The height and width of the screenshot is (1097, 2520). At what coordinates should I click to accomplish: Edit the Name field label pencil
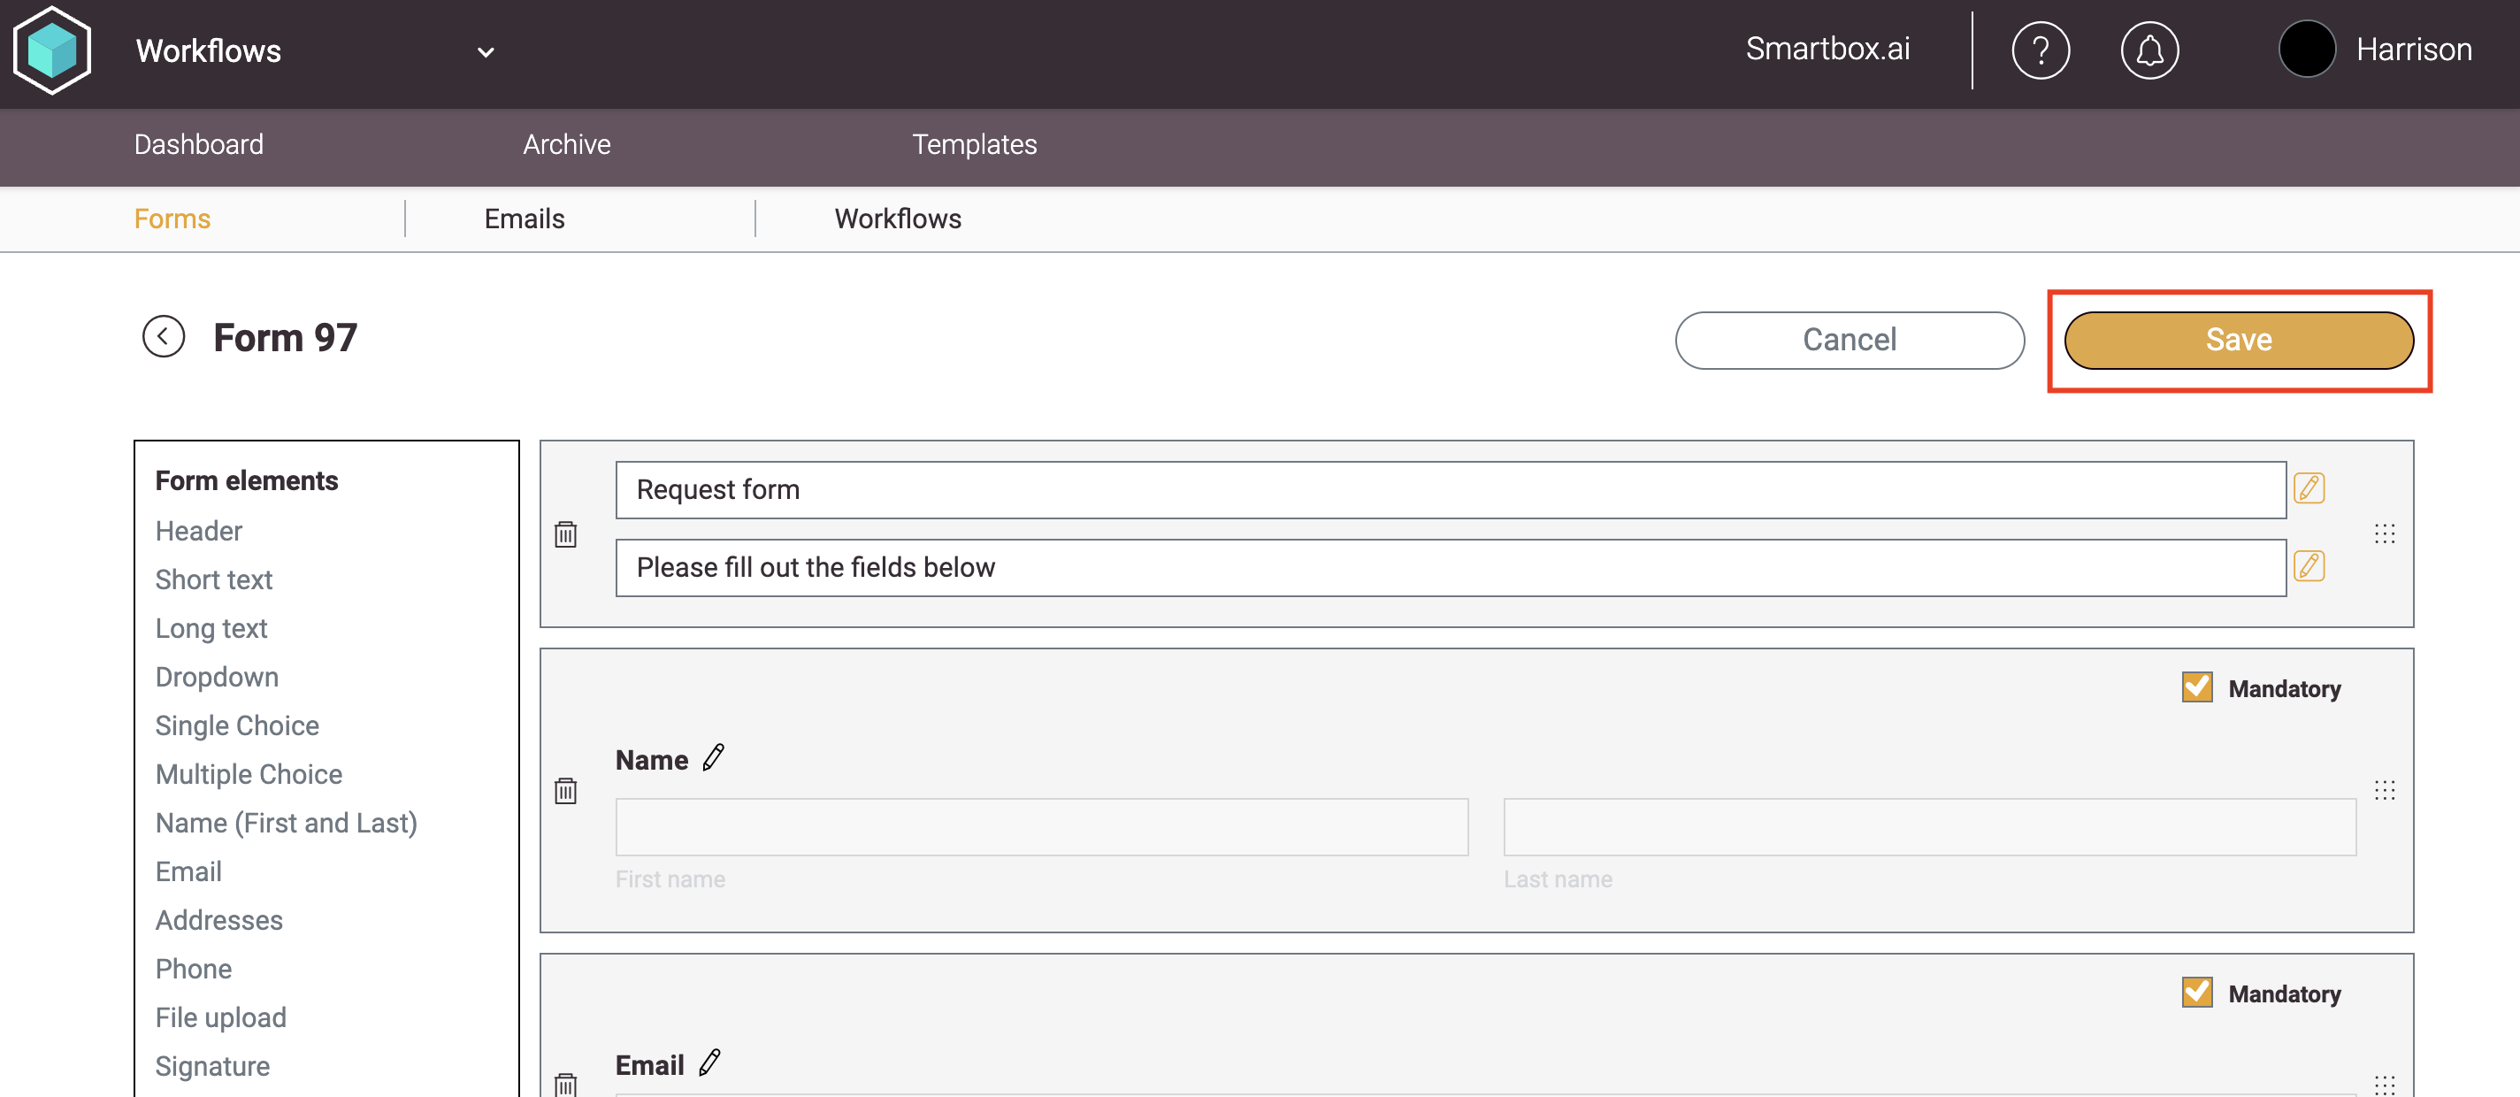click(x=713, y=757)
